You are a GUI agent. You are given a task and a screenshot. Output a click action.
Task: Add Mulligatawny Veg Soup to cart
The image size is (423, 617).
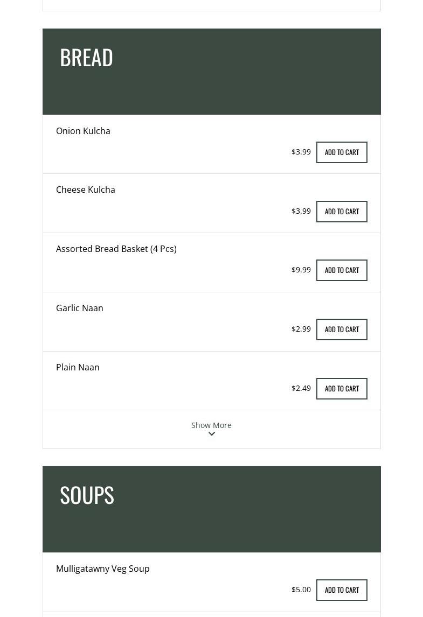click(x=342, y=590)
